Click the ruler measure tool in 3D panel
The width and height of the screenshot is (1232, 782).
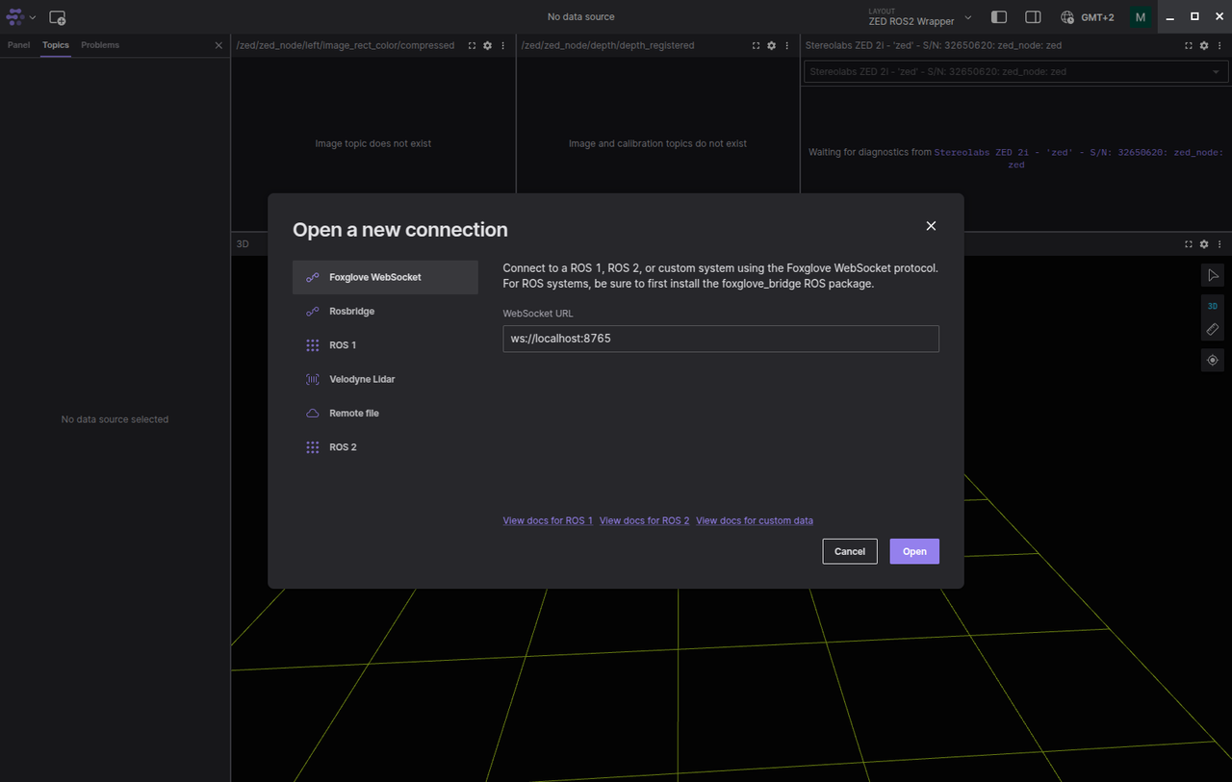(x=1213, y=330)
